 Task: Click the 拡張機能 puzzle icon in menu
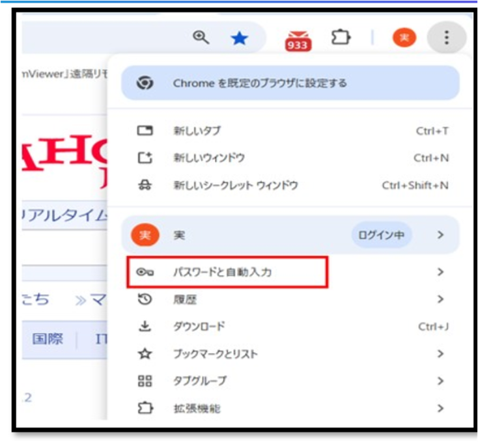(145, 408)
